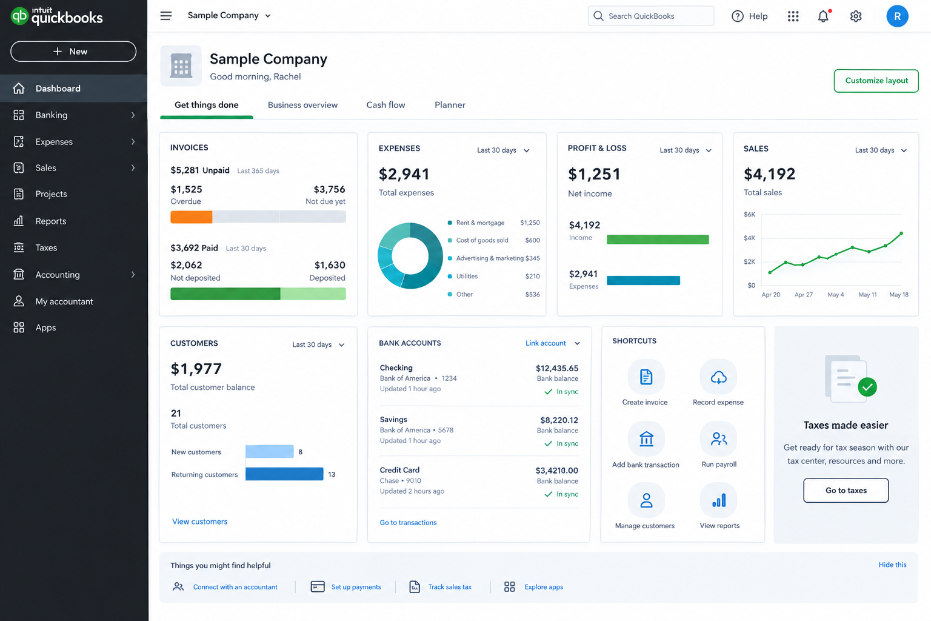Open the settings gear icon
Screen dimensions: 931x621
click(x=856, y=16)
